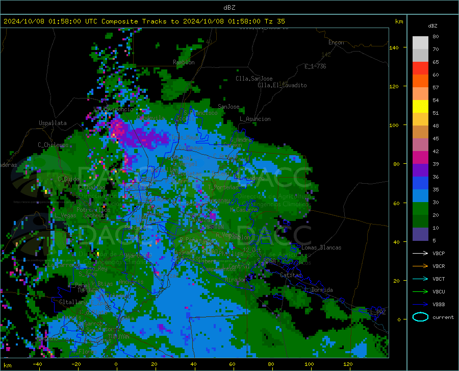Click the Clla.SanJose map label
The width and height of the screenshot is (459, 371).
[254, 79]
